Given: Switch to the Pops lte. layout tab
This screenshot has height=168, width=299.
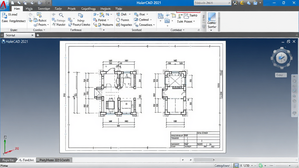Looking at the screenshot, I should [x=8, y=160].
